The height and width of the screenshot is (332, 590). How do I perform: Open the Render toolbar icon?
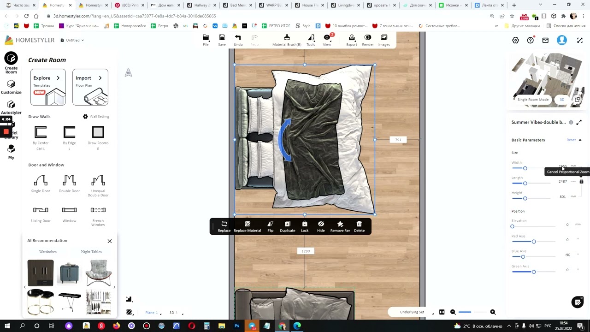click(368, 40)
